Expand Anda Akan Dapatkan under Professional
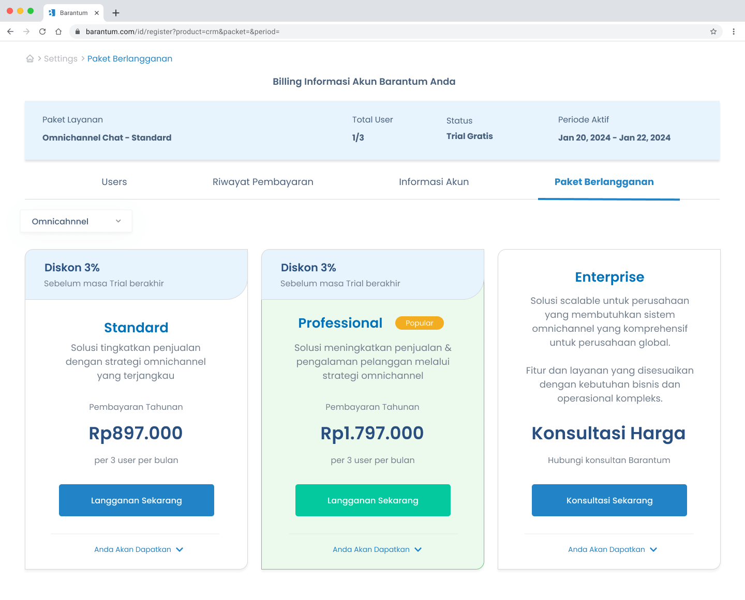745x600 pixels. pos(377,549)
